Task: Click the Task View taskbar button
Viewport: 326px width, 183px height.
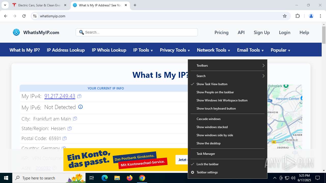Action: 92,178
